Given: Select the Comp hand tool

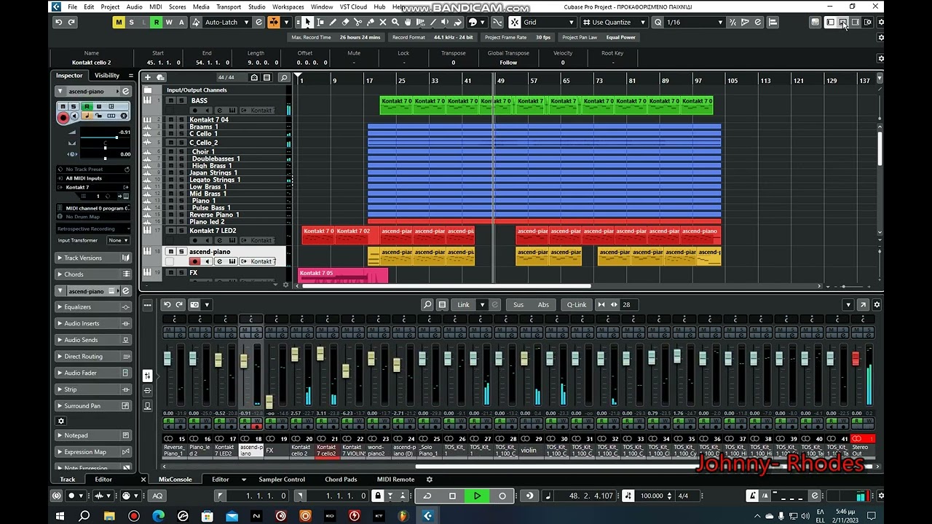Looking at the screenshot, I should (x=408, y=23).
